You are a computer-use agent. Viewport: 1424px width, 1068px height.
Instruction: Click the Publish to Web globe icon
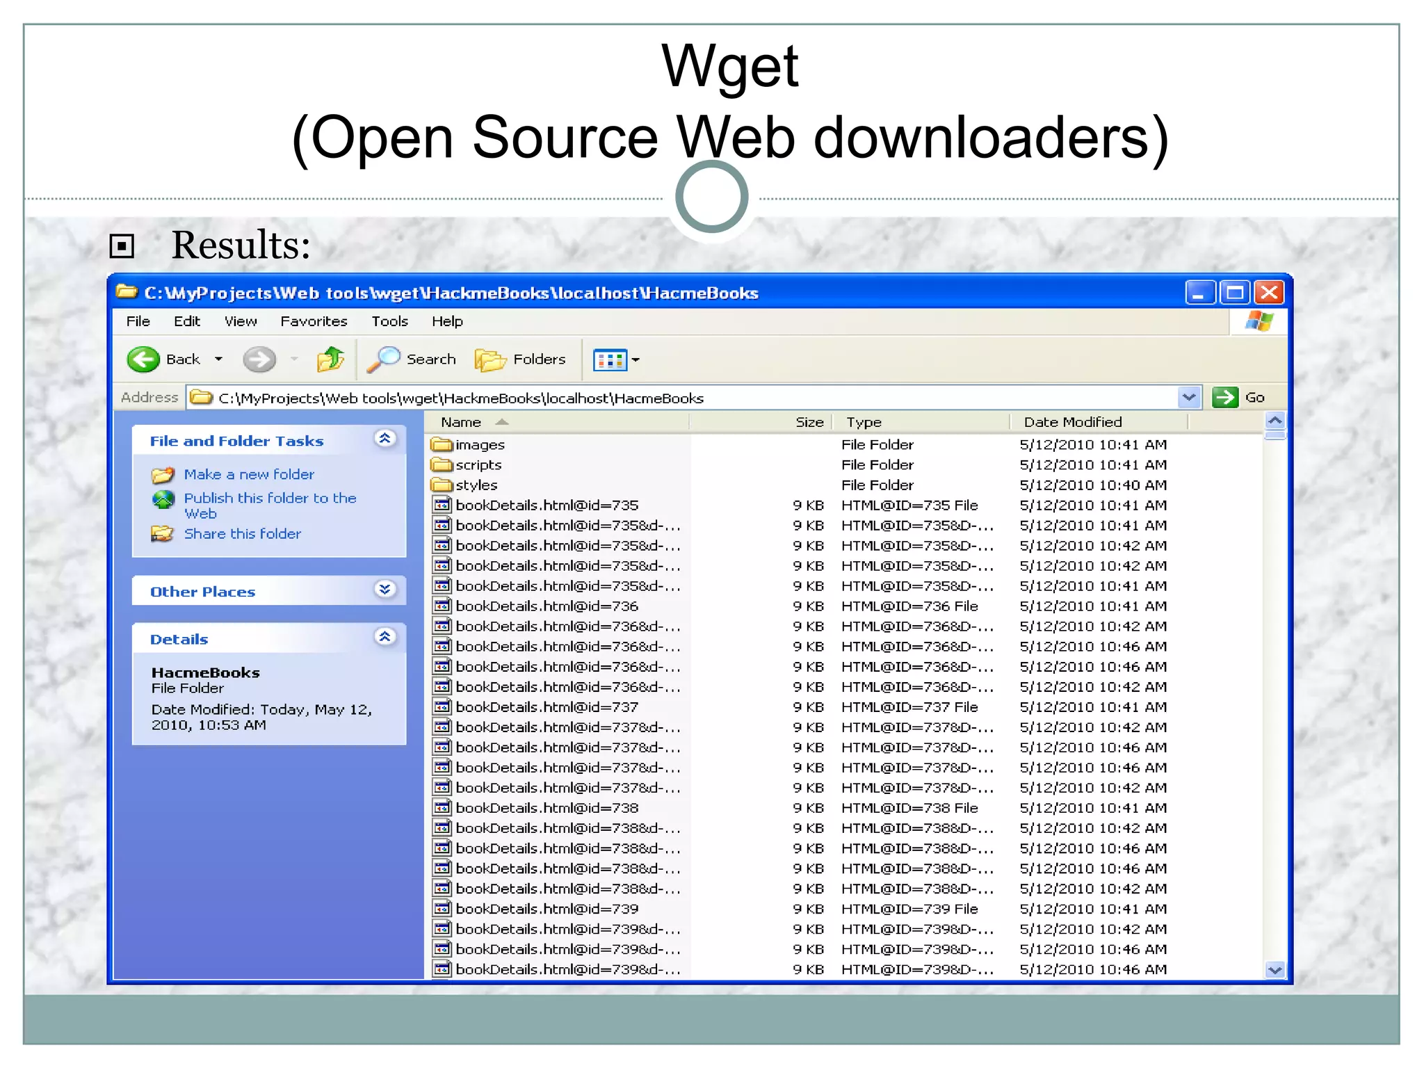tap(163, 499)
